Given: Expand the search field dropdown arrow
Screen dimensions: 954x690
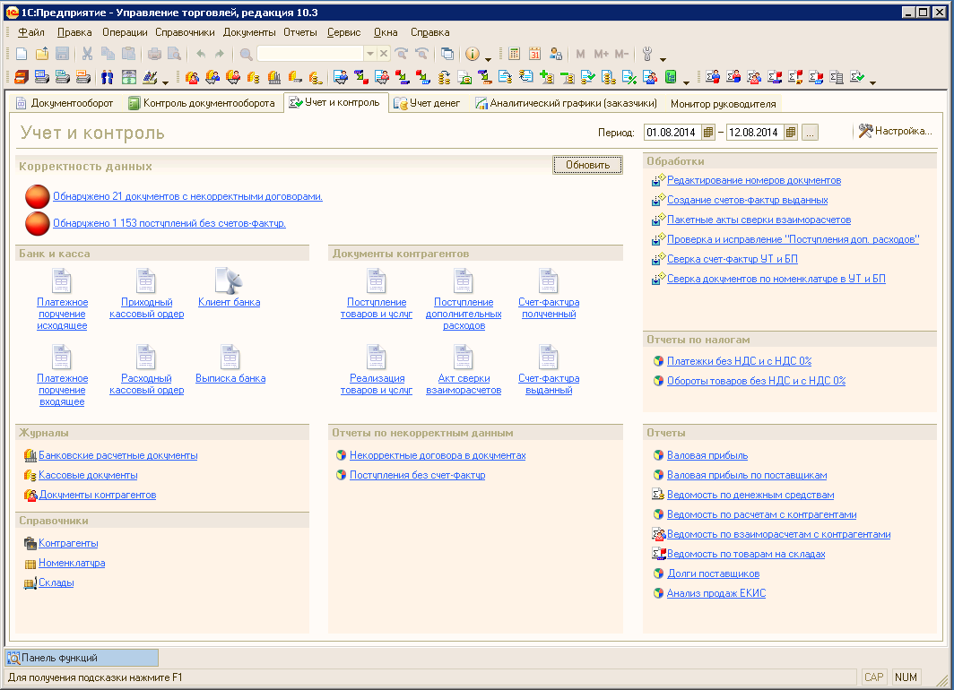Looking at the screenshot, I should [x=369, y=54].
